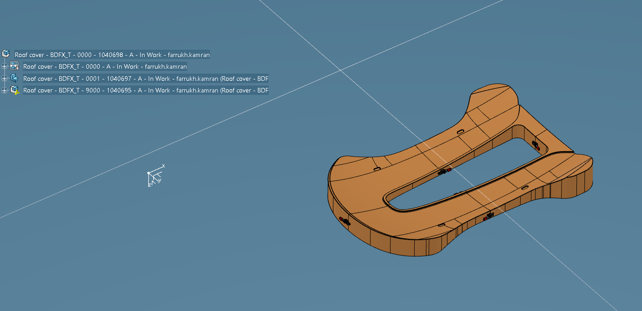This screenshot has width=642, height=311.
Task: Click the representation icon of the 0000 child node
Action: point(14,66)
